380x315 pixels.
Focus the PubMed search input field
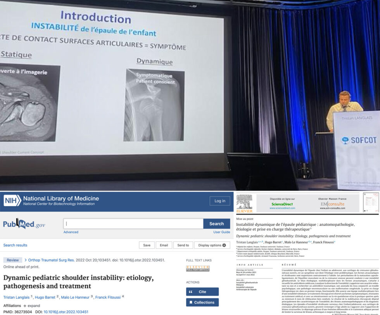pyautogui.click(x=133, y=224)
